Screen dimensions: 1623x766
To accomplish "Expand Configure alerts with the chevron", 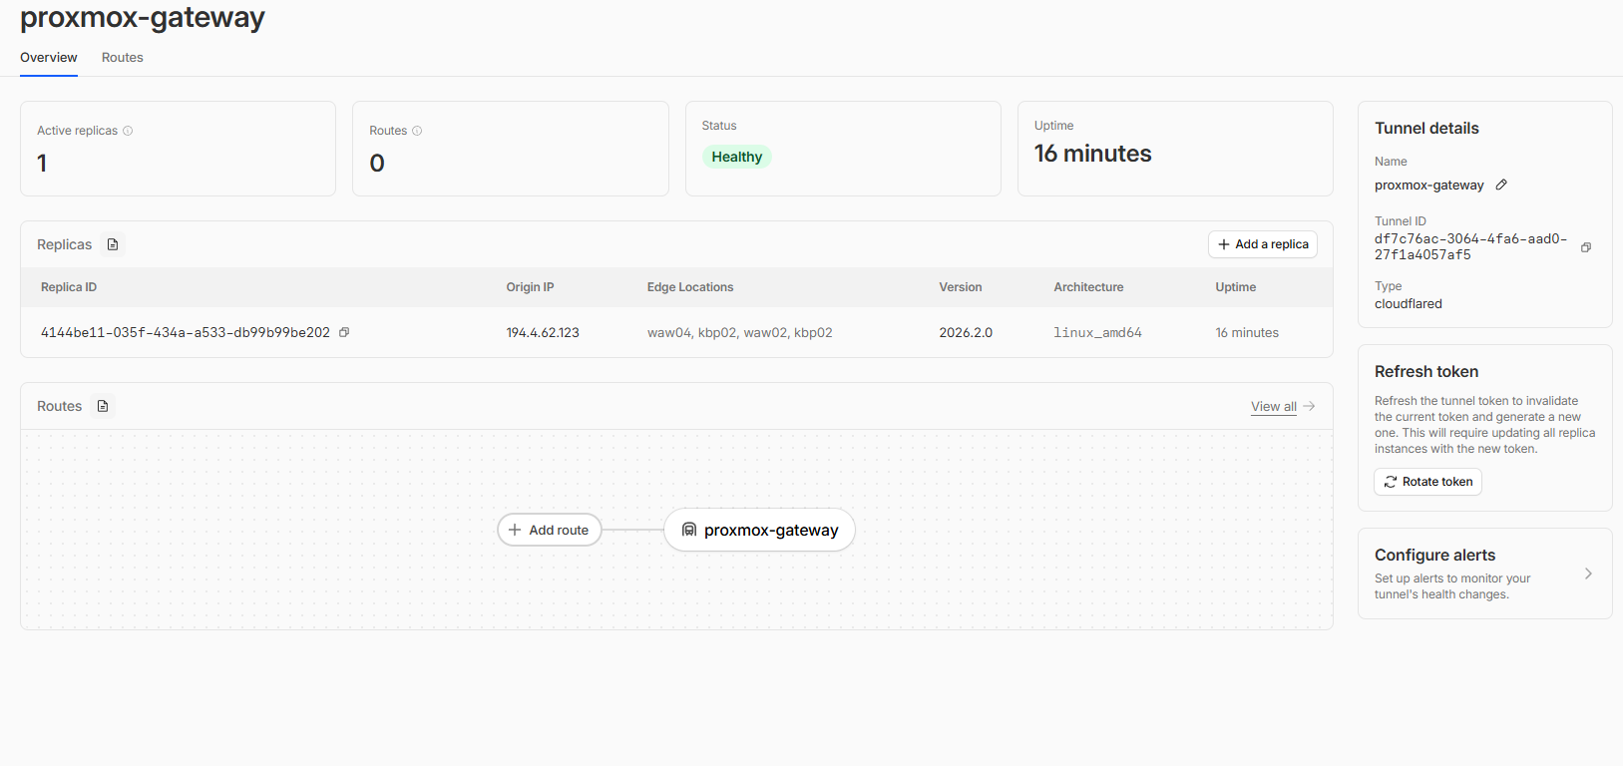I will coord(1588,574).
